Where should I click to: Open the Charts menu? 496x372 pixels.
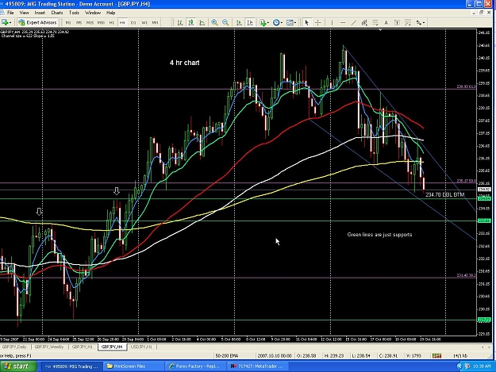[x=57, y=13]
